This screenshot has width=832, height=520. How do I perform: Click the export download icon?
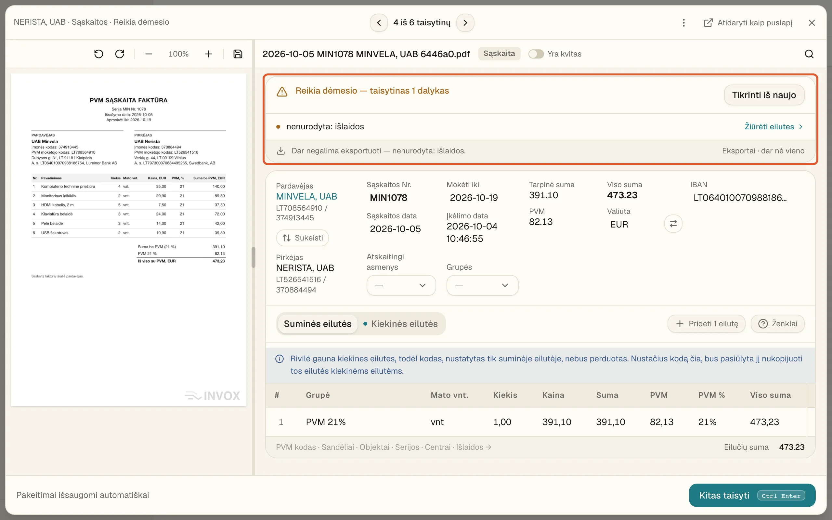tap(281, 151)
